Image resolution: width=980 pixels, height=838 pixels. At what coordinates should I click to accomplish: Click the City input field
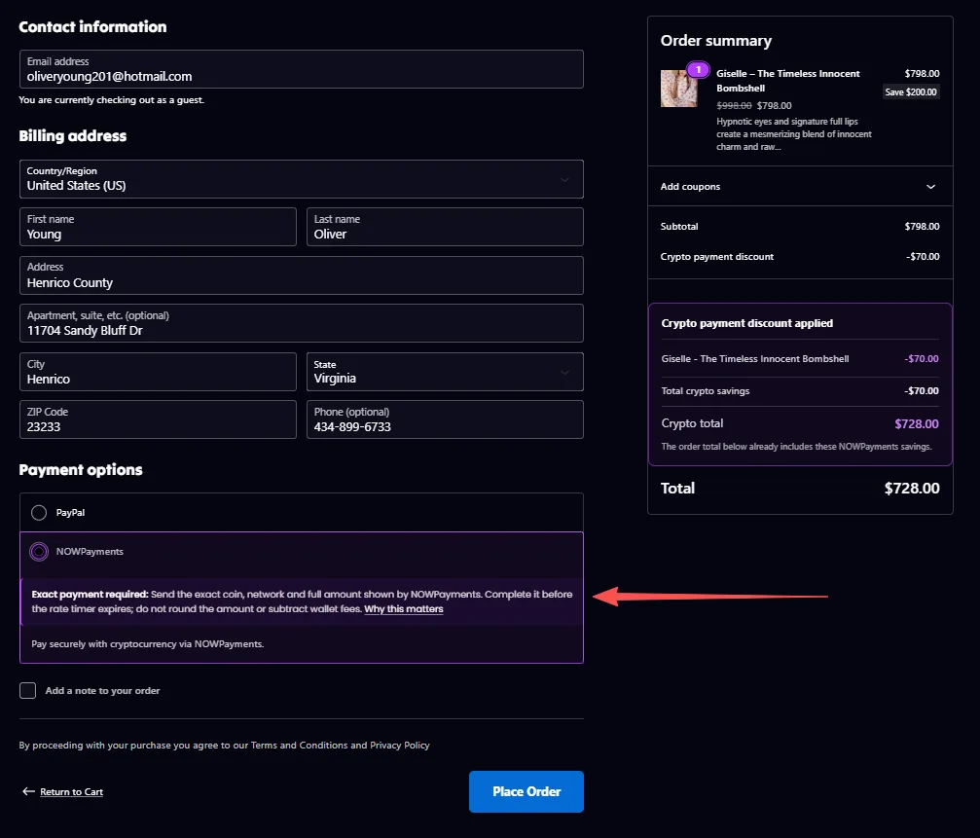coord(158,372)
